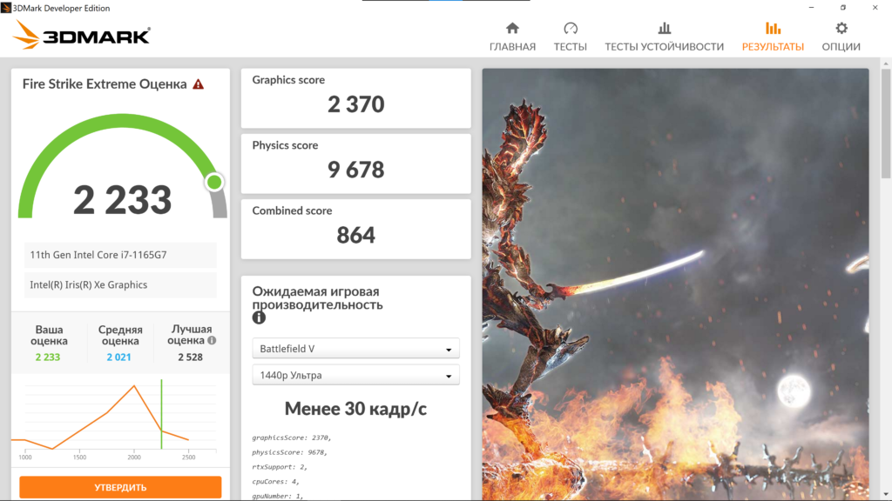Click the Средняя оценка value 2 021
The height and width of the screenshot is (501, 892).
(118, 357)
